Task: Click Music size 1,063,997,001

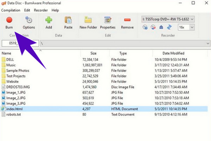Action: click(92, 65)
